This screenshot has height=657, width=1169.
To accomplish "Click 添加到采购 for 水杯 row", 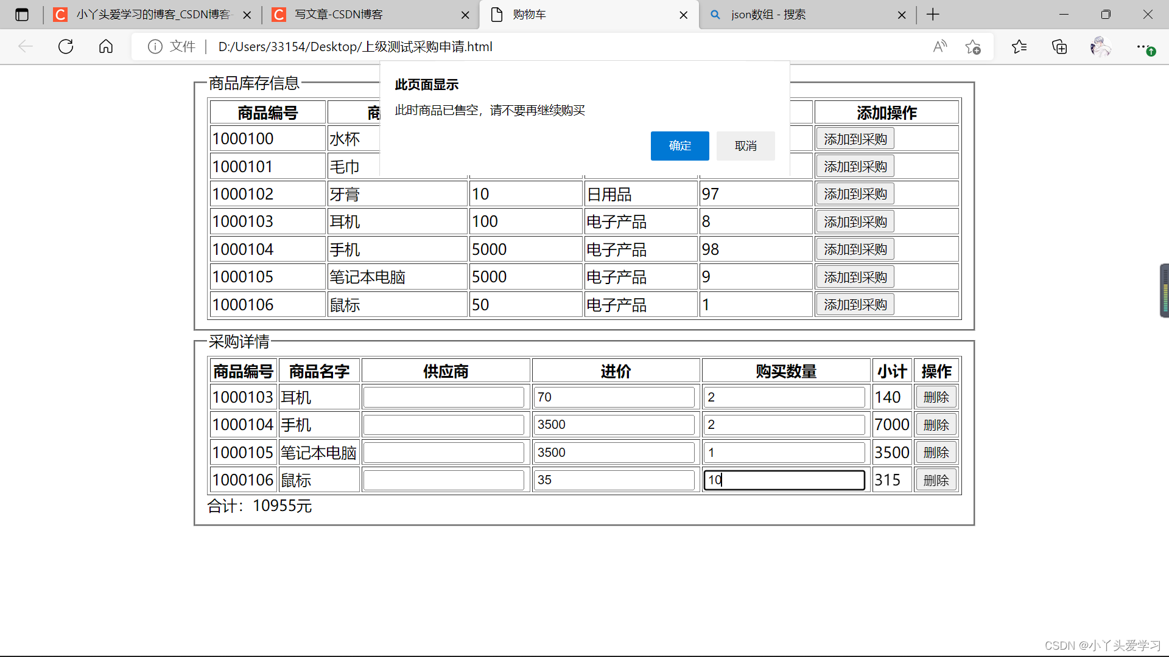I will (855, 139).
